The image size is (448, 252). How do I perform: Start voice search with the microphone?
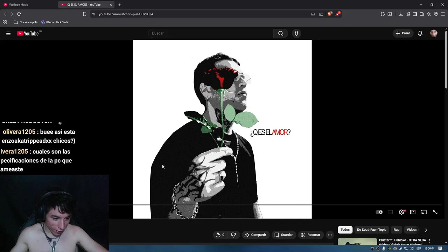296,33
